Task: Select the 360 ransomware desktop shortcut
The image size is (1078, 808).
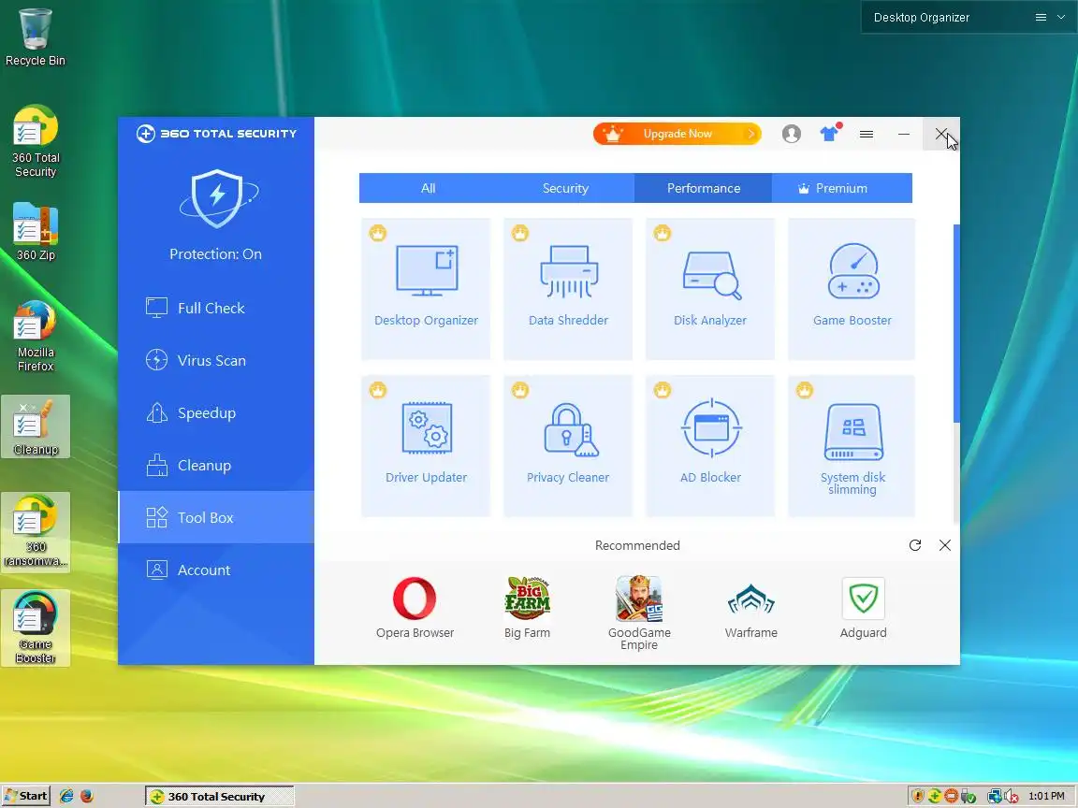Action: pos(35,531)
